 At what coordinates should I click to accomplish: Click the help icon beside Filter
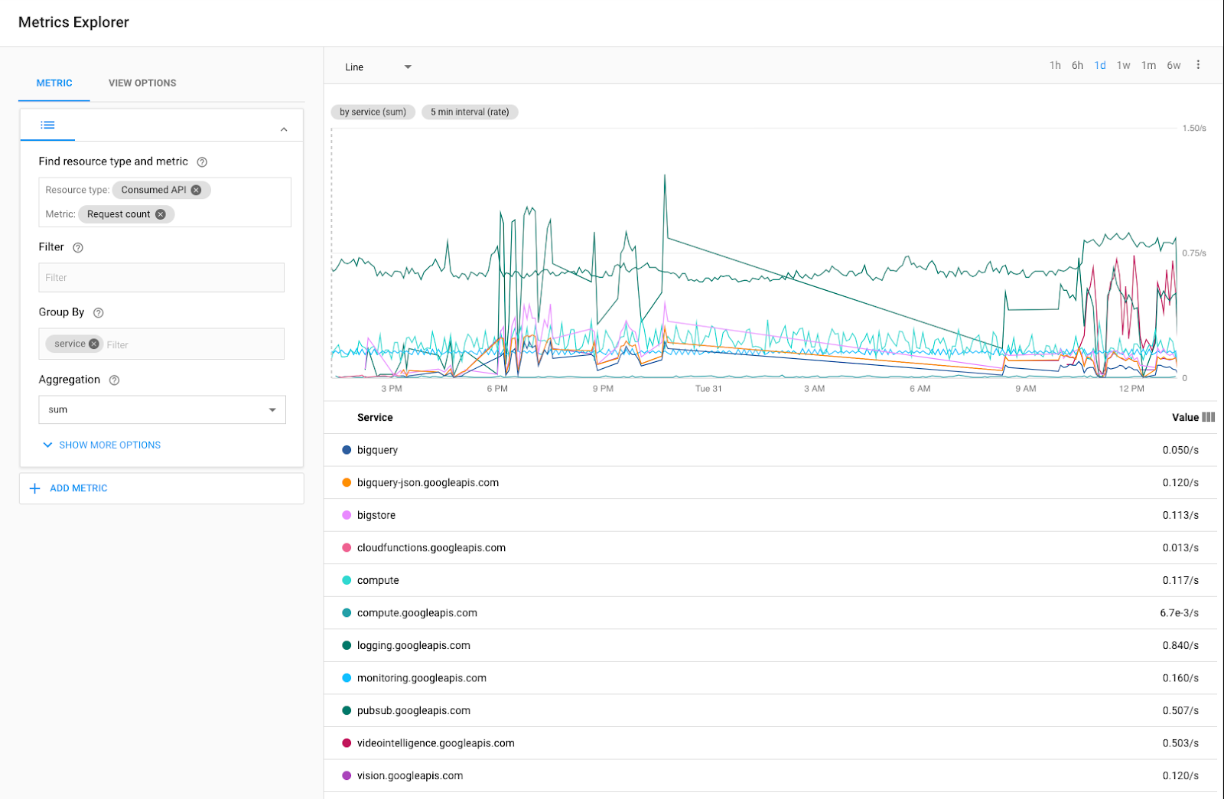pyautogui.click(x=79, y=247)
